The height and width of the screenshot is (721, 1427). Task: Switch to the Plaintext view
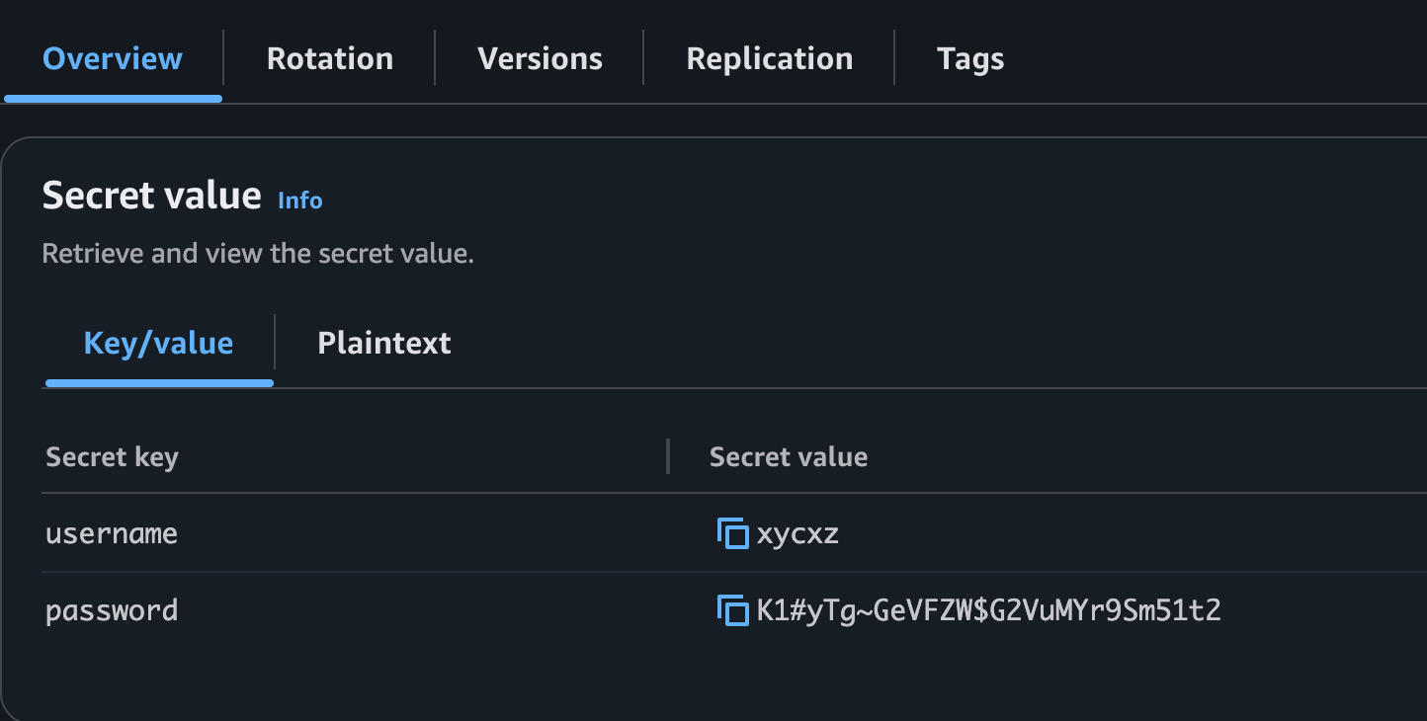383,342
